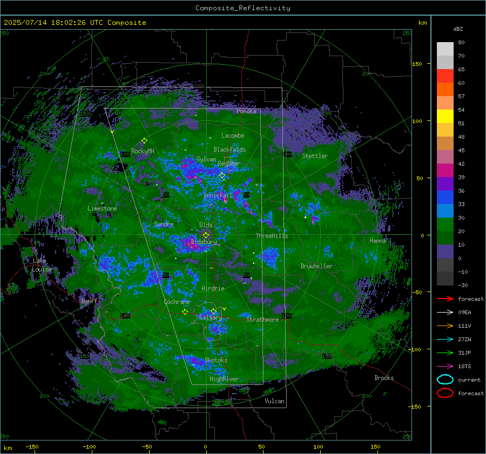Click the orange 111V arrow icon
This screenshot has width=486, height=454.
[x=445, y=326]
